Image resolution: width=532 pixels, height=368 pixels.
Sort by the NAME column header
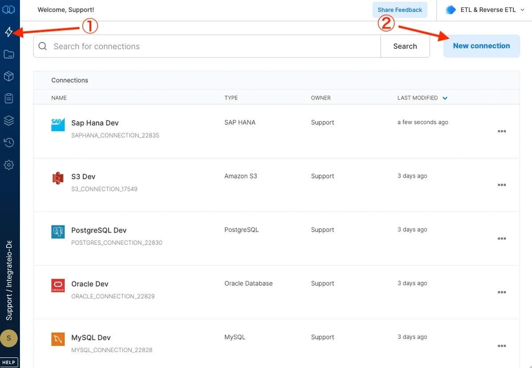coord(59,98)
